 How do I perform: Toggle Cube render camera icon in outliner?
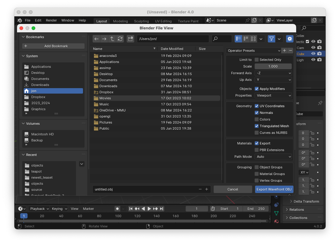pyautogui.click(x=320, y=54)
